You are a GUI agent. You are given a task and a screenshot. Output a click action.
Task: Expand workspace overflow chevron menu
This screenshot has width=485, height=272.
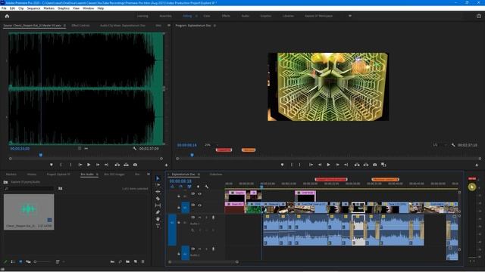(350, 16)
